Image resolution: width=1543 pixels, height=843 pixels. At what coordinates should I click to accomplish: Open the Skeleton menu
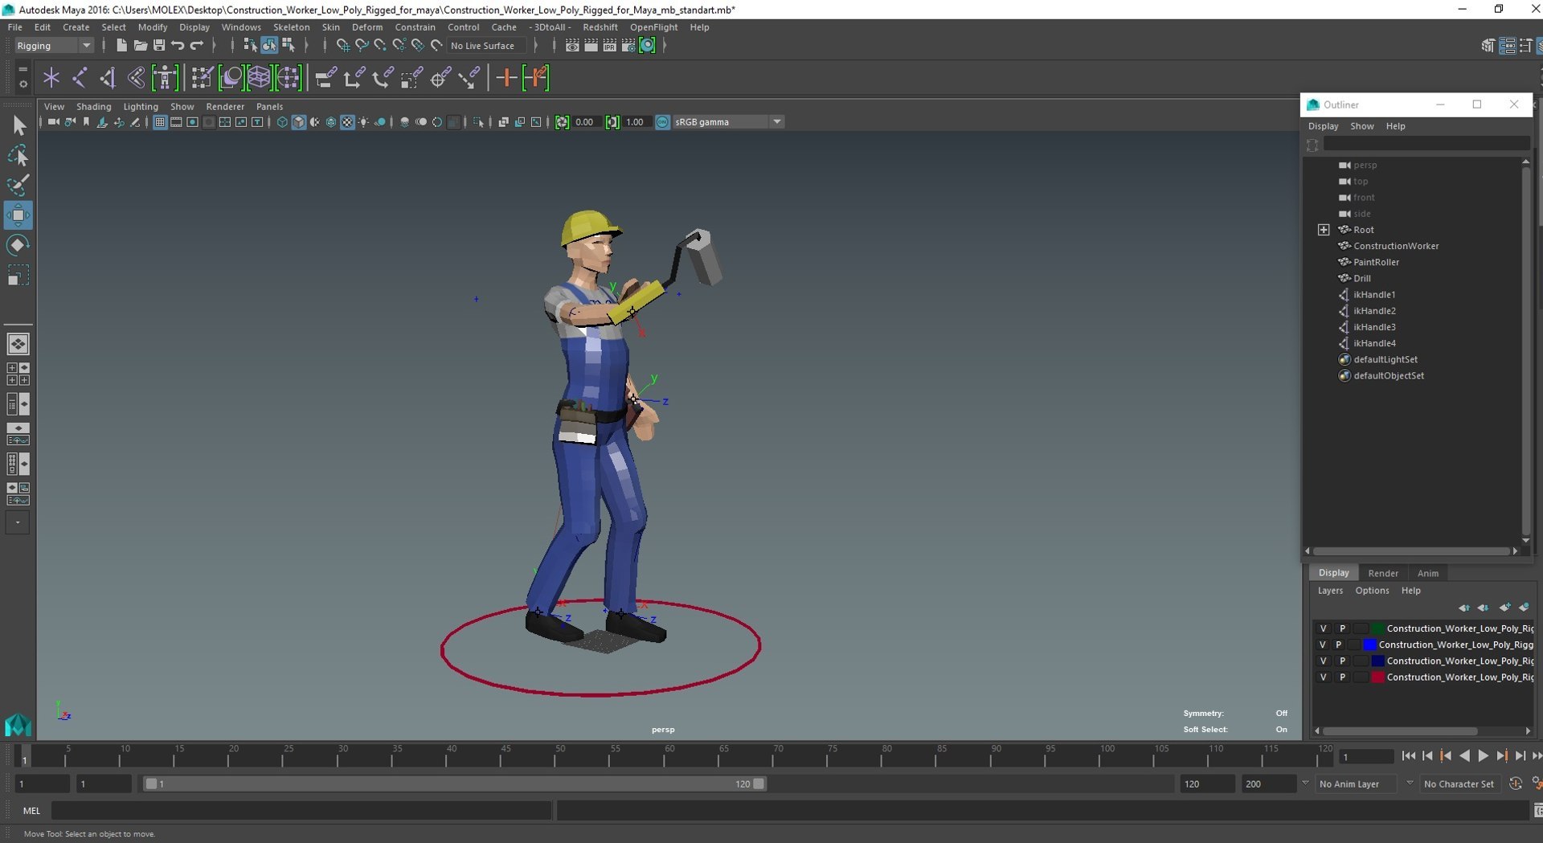(x=291, y=27)
